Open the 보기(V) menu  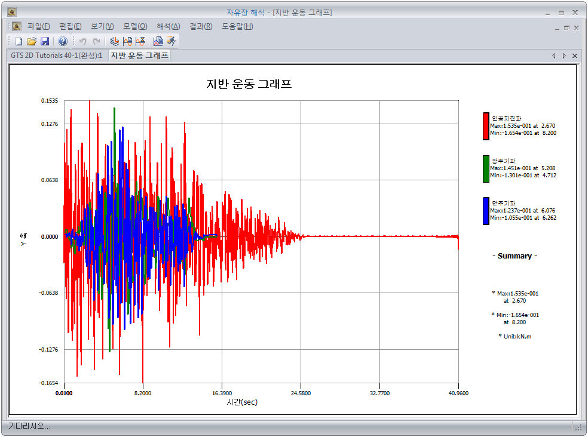coord(102,26)
